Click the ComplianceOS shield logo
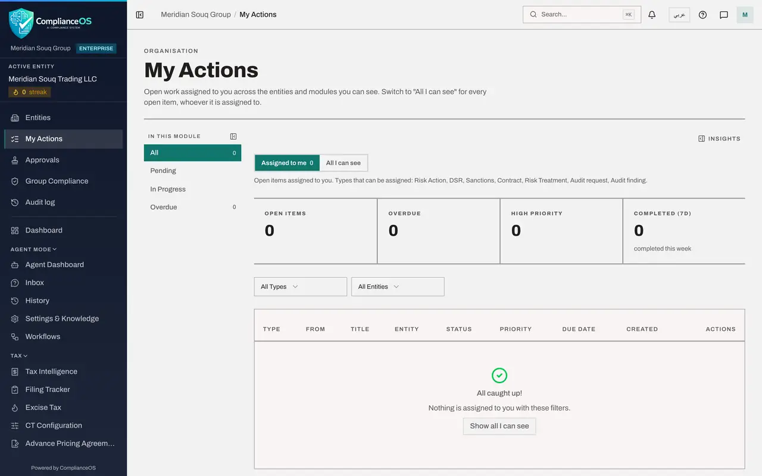 click(21, 23)
